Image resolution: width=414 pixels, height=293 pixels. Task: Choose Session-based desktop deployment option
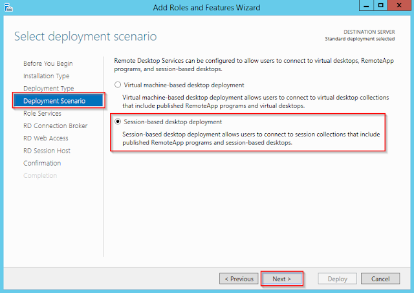pyautogui.click(x=117, y=122)
